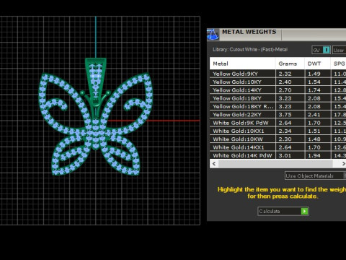Select the Yellow Gold:22KY row
Image resolution: width=346 pixels, height=260 pixels.
click(278, 115)
